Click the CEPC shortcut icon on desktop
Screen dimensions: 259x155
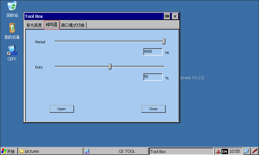[x=12, y=50]
